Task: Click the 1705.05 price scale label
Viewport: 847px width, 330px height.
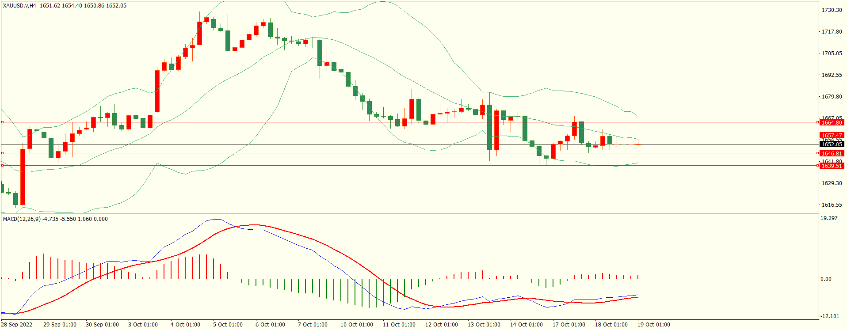Action: pyautogui.click(x=832, y=53)
